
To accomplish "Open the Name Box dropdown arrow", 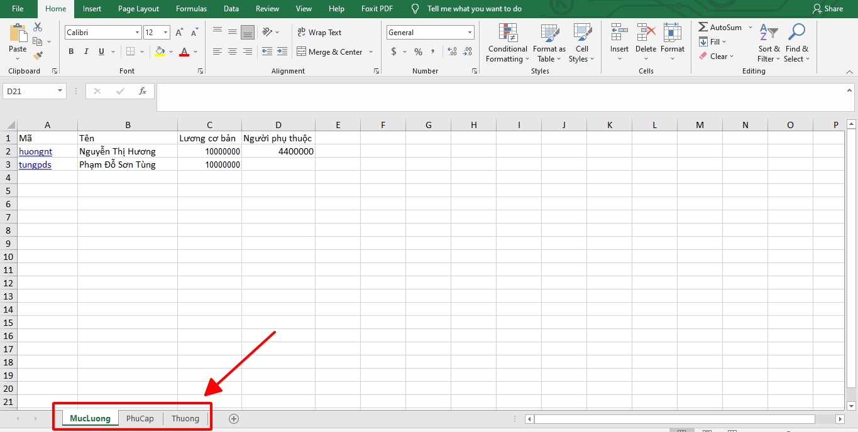I will click(x=60, y=92).
